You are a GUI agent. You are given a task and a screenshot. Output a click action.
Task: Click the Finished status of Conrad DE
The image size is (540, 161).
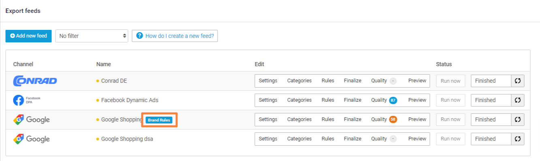491,81
